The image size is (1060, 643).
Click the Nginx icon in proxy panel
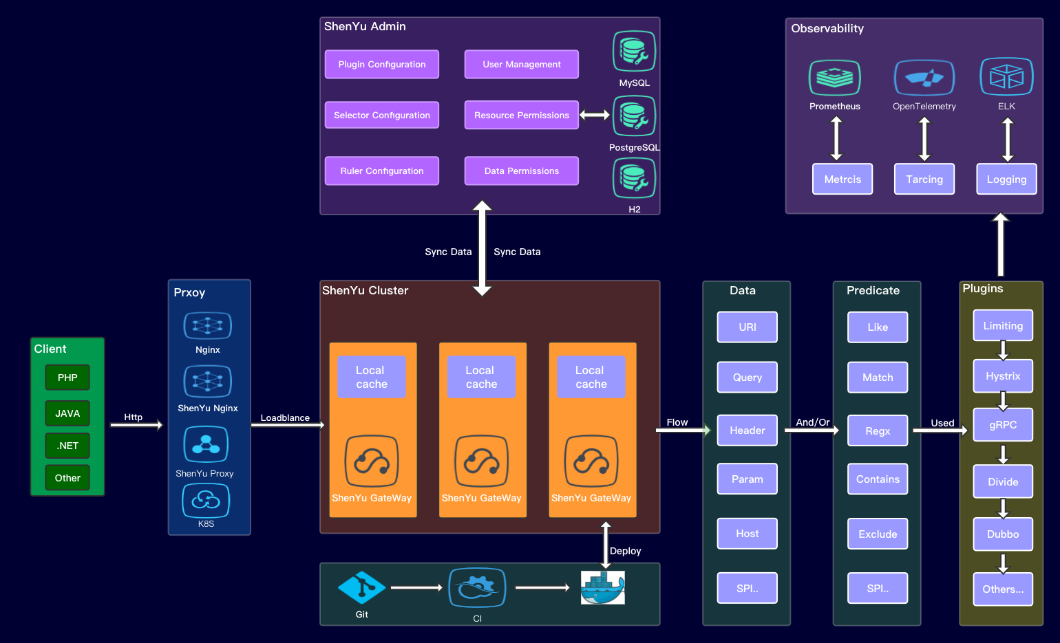(207, 325)
